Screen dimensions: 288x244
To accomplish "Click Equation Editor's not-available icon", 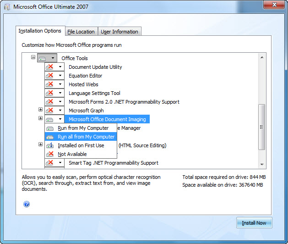I will pos(49,75).
